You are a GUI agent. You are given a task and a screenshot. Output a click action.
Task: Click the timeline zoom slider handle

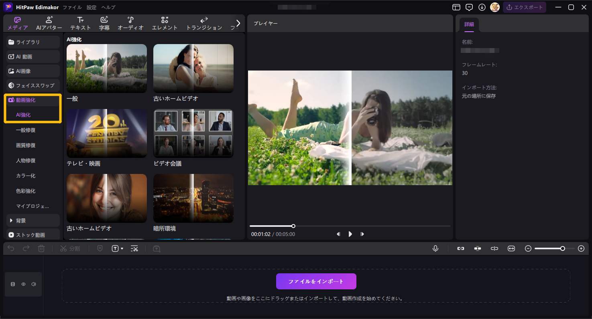[x=563, y=248]
